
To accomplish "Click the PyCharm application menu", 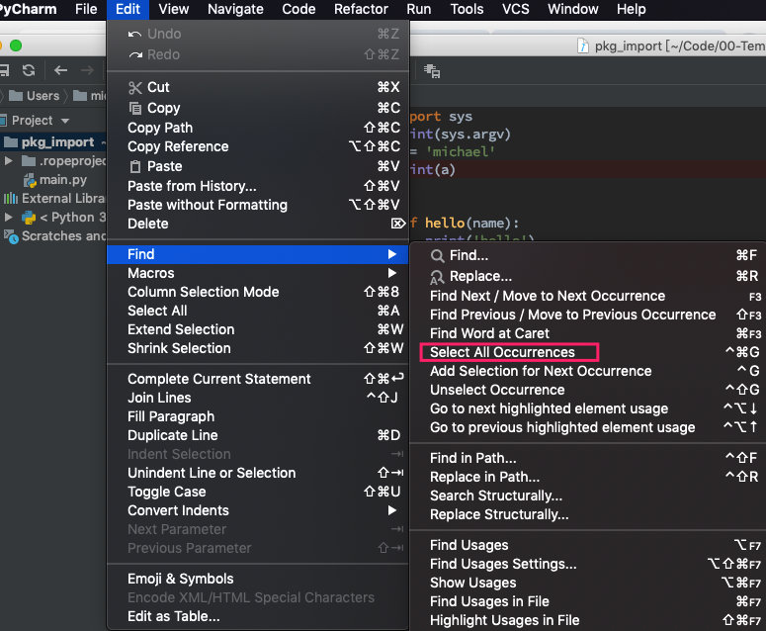I will (28, 9).
